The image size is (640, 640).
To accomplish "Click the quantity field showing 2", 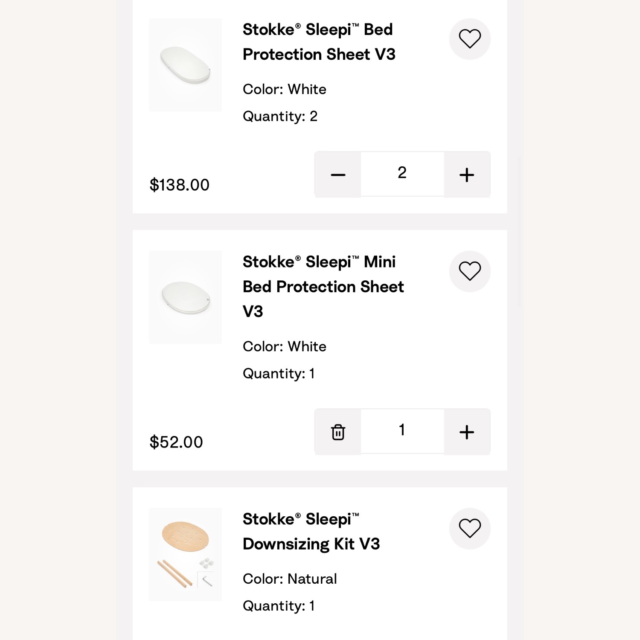I will pyautogui.click(x=402, y=173).
